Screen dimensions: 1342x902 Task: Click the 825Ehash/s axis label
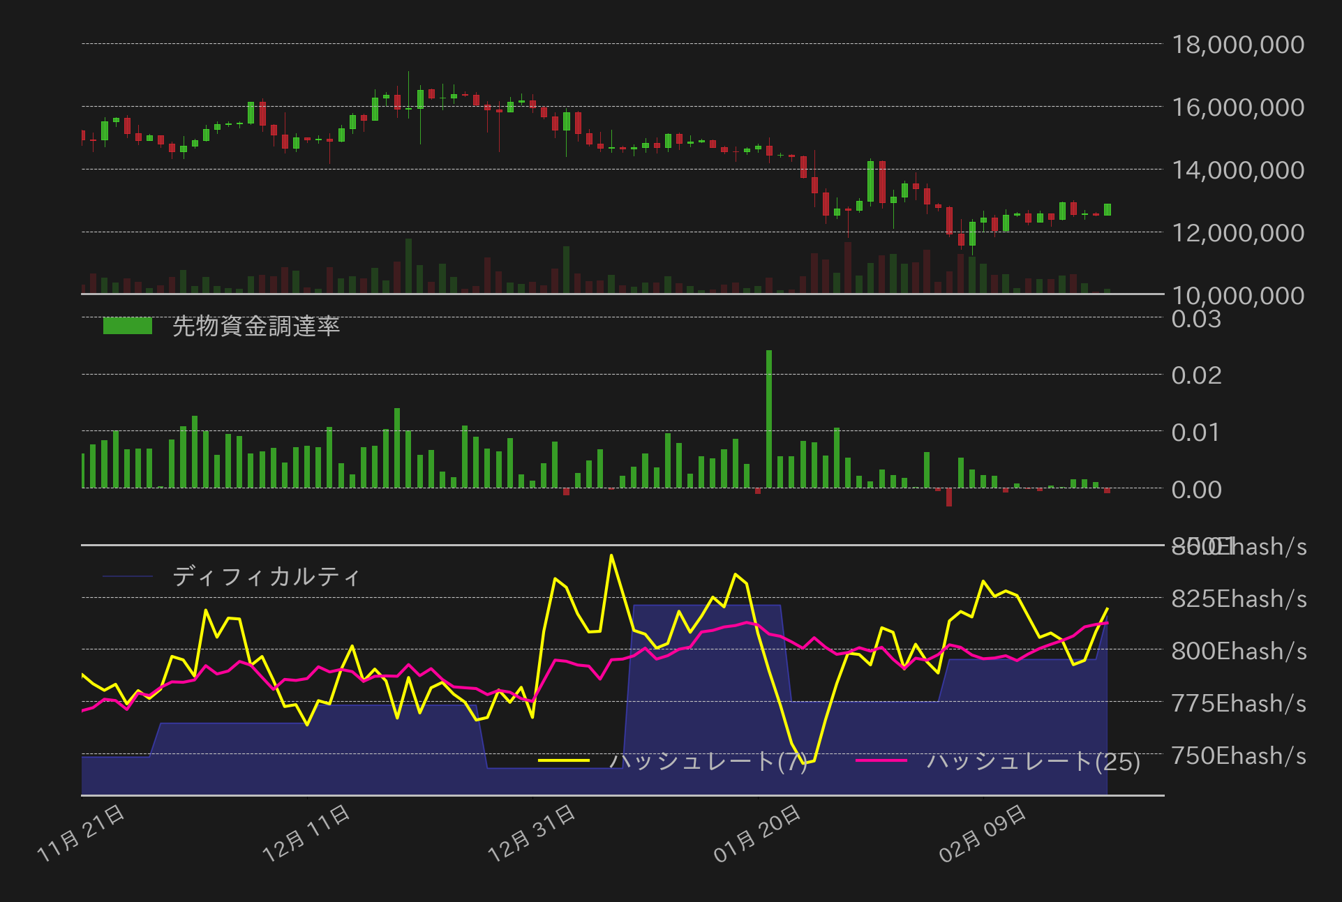coord(1239,599)
